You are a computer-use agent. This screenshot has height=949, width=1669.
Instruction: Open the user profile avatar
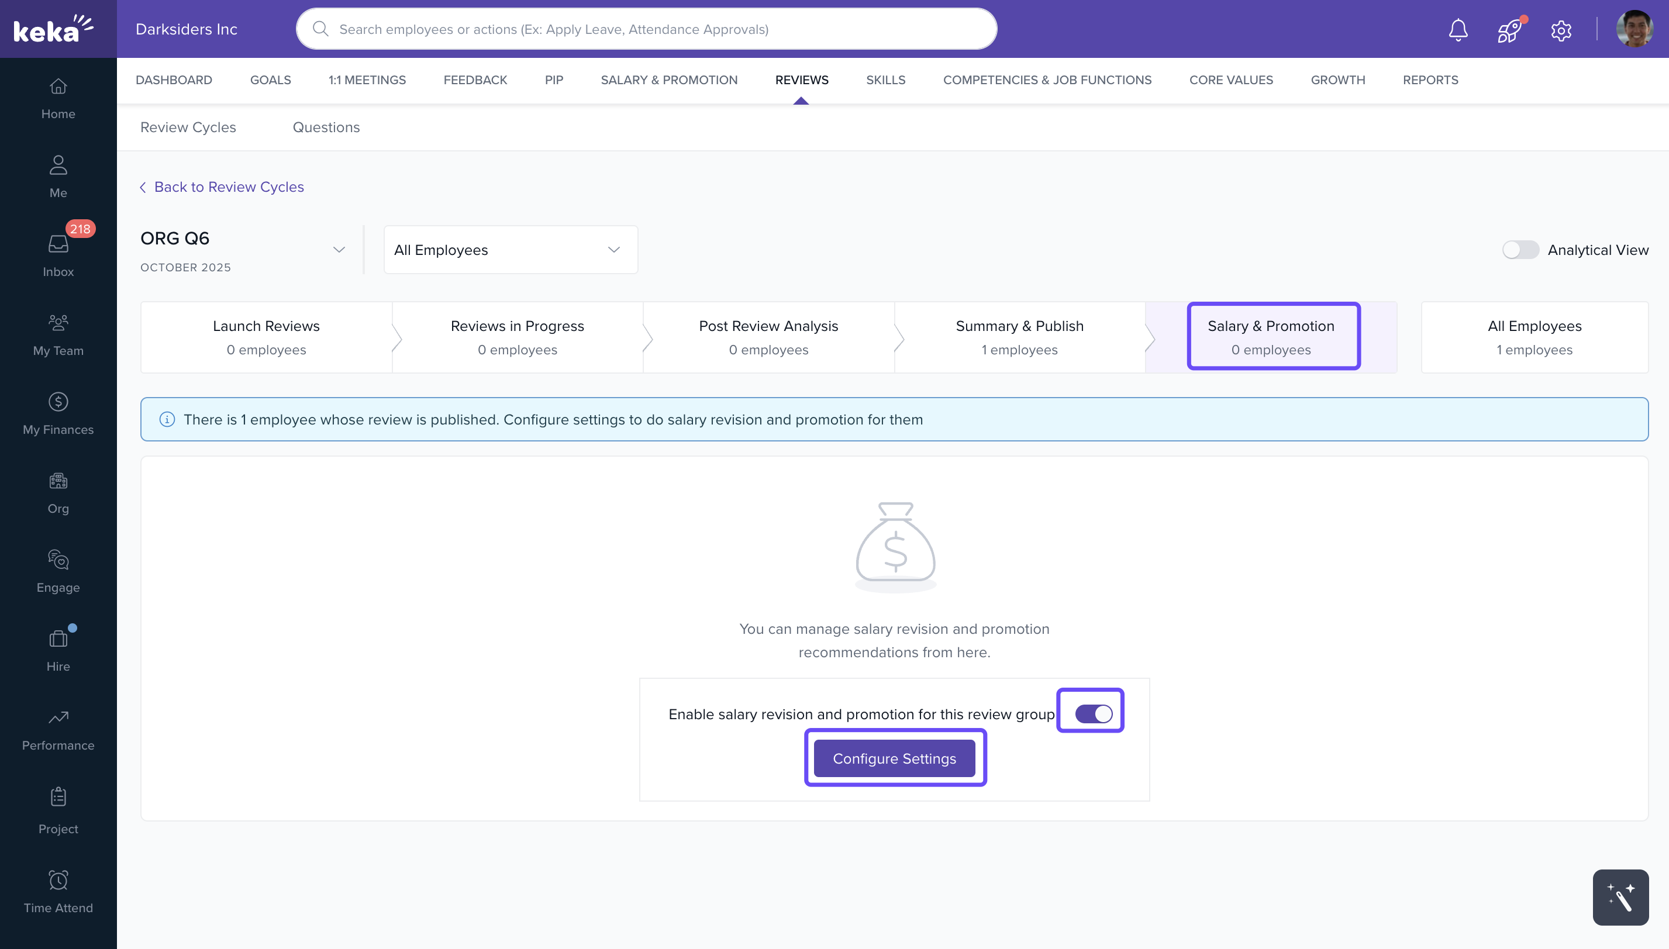pos(1634,29)
